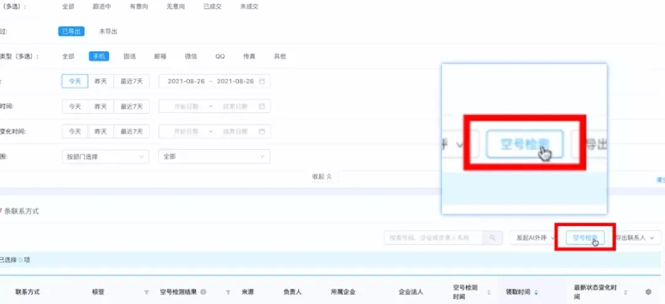Click 今天 in the 变化时间 row

pyautogui.click(x=75, y=131)
